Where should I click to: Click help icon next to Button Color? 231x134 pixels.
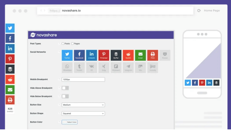(x=59, y=122)
